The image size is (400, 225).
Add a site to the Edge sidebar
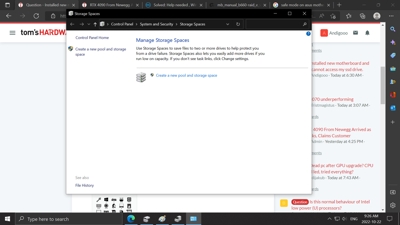[393, 122]
